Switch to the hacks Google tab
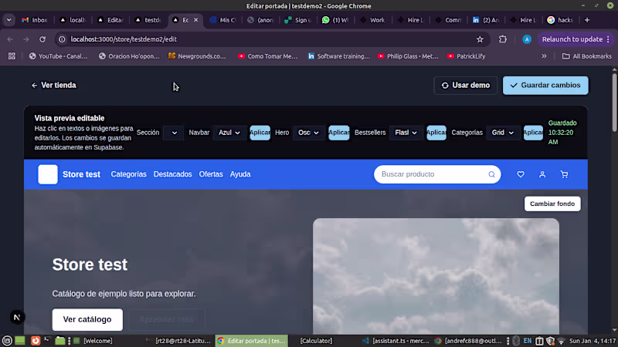Viewport: 618px width, 347px height. tap(560, 20)
